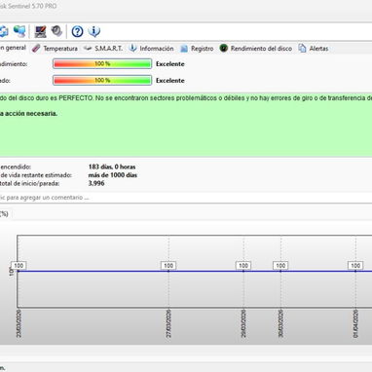
Task: Click the 100 marker above 30/03/2026
Action: pos(280,266)
